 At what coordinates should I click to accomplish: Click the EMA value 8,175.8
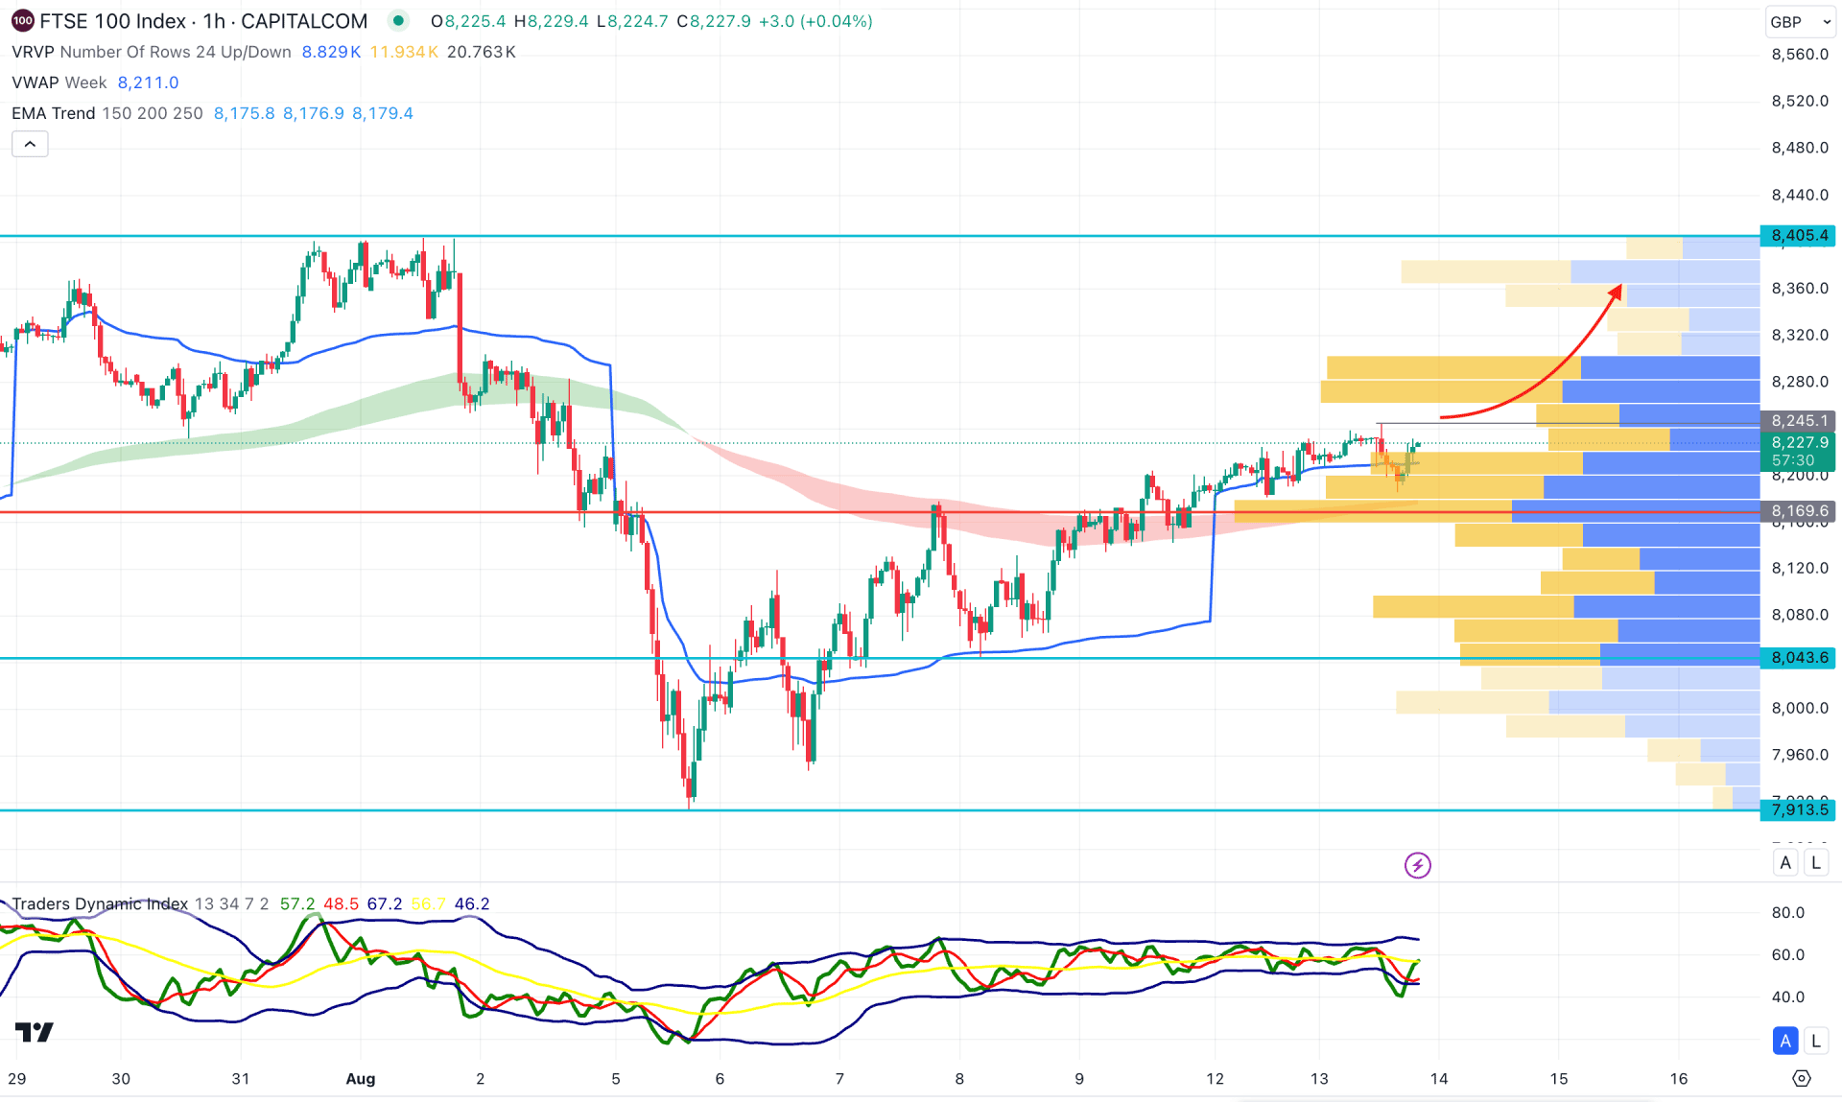tap(244, 113)
